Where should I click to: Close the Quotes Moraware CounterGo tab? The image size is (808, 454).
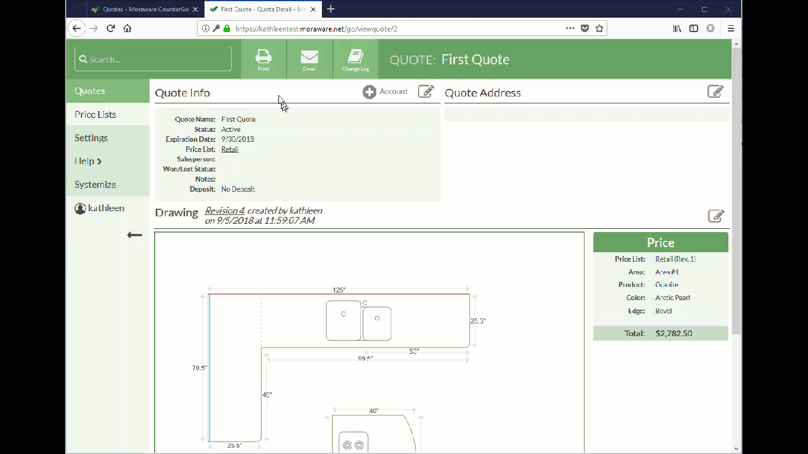click(x=194, y=9)
